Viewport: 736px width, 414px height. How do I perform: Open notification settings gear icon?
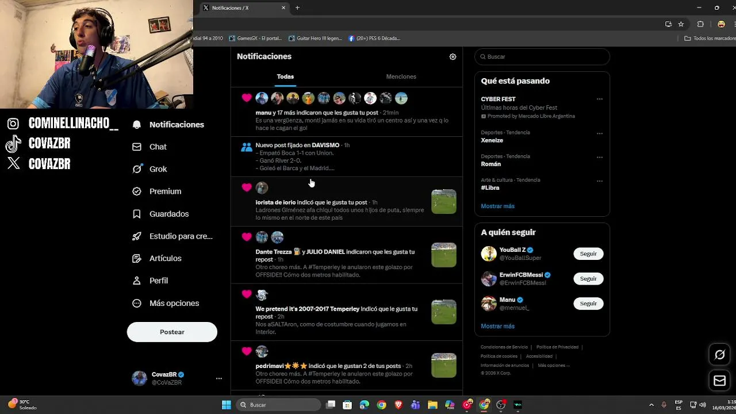pos(453,56)
